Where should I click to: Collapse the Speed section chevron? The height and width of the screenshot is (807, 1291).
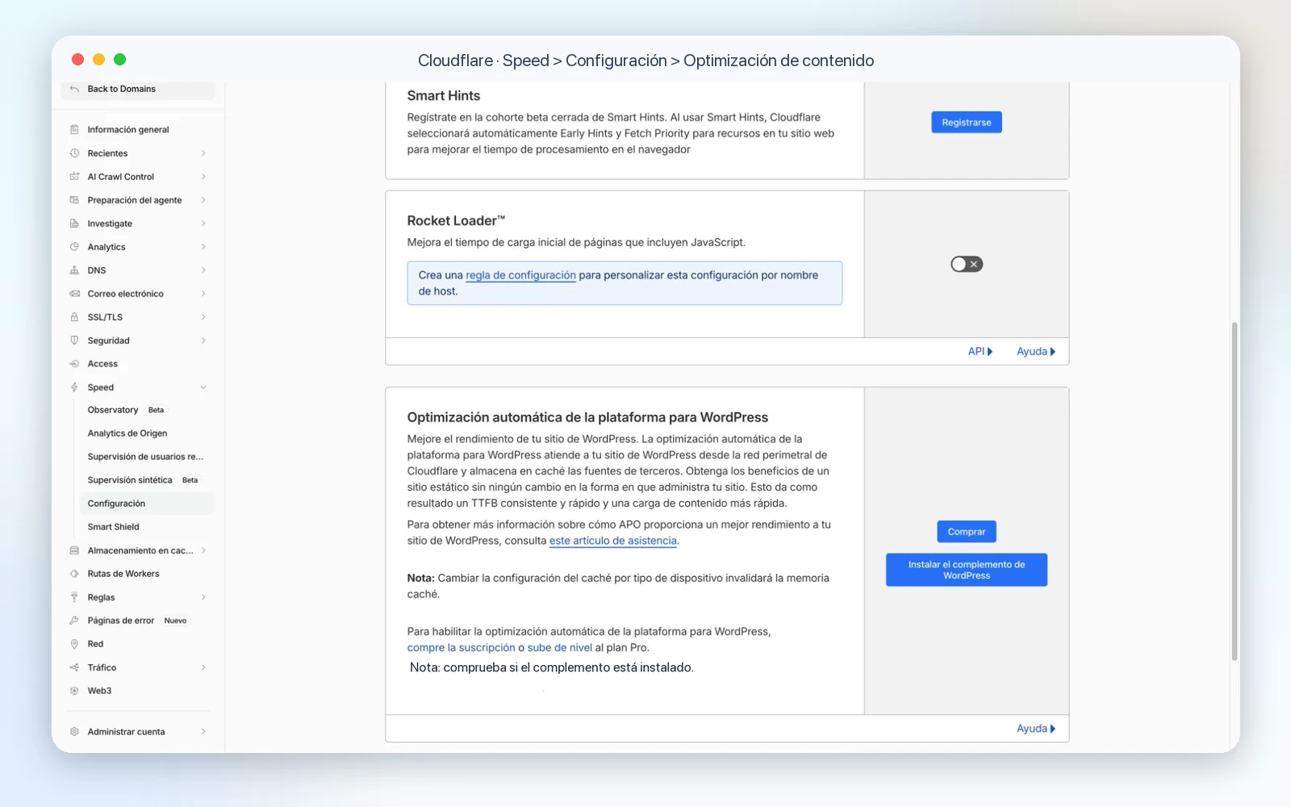point(203,387)
